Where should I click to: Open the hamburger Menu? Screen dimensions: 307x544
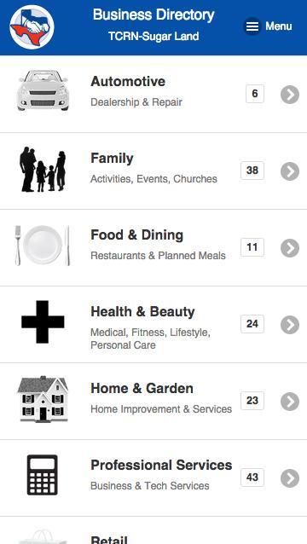coord(269,26)
